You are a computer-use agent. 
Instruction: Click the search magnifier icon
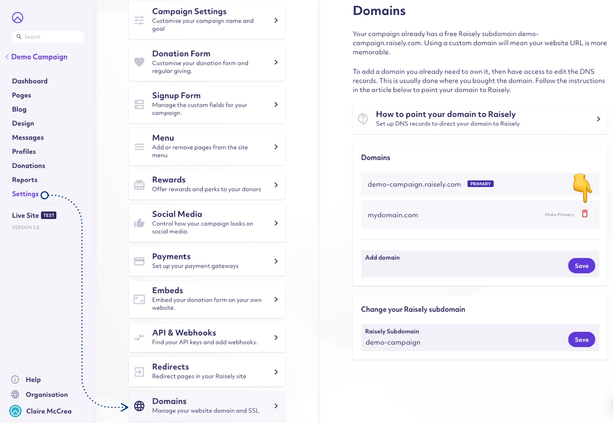click(x=19, y=37)
